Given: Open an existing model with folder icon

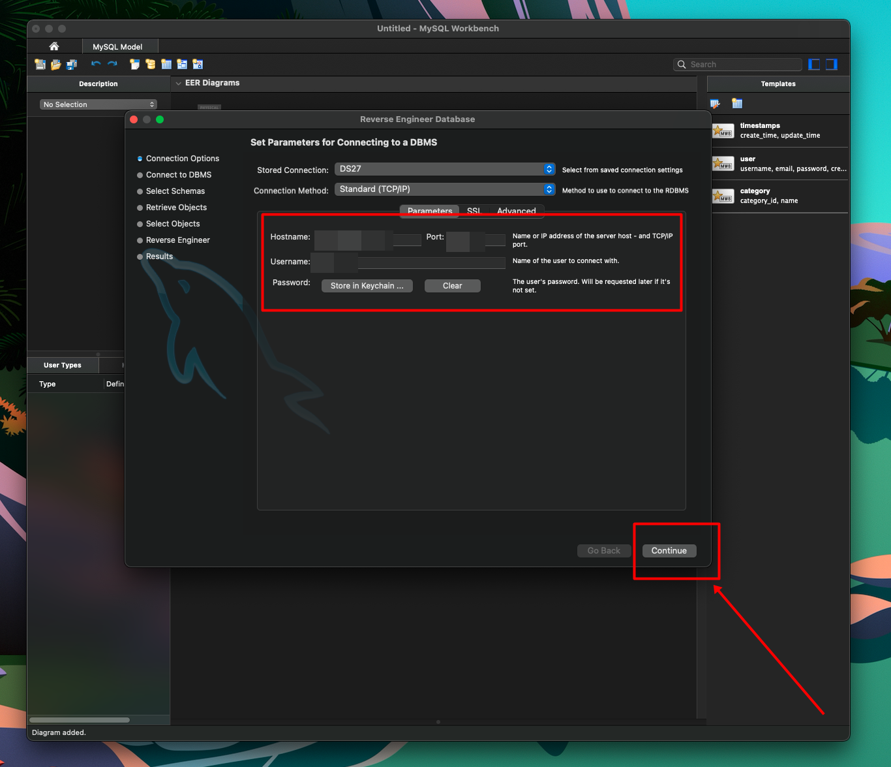Looking at the screenshot, I should click(x=56, y=64).
